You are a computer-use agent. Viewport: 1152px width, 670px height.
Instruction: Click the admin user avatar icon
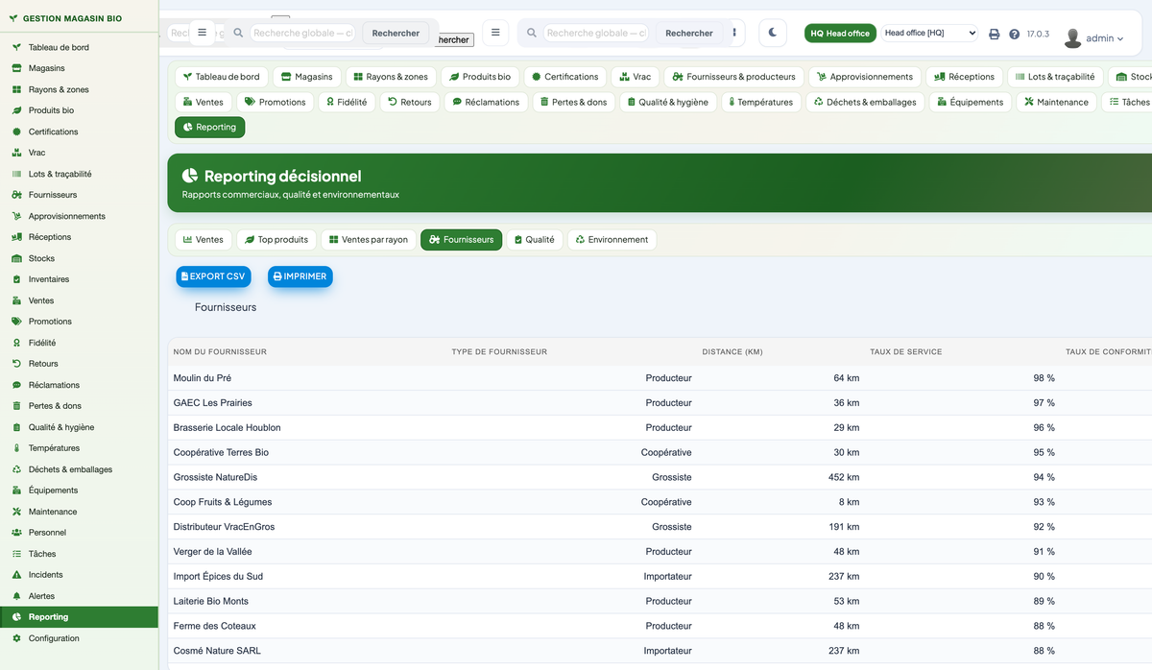(1072, 38)
